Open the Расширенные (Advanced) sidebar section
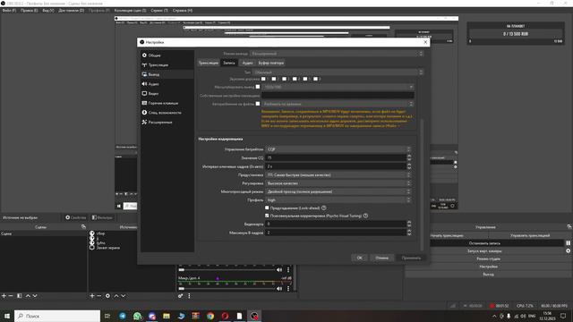This screenshot has height=322, width=573. click(167, 122)
